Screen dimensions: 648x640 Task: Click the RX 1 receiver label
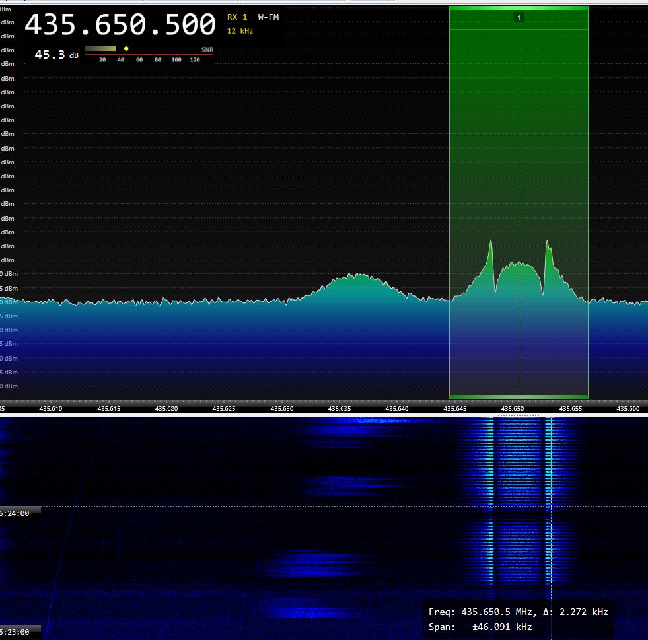click(x=237, y=17)
